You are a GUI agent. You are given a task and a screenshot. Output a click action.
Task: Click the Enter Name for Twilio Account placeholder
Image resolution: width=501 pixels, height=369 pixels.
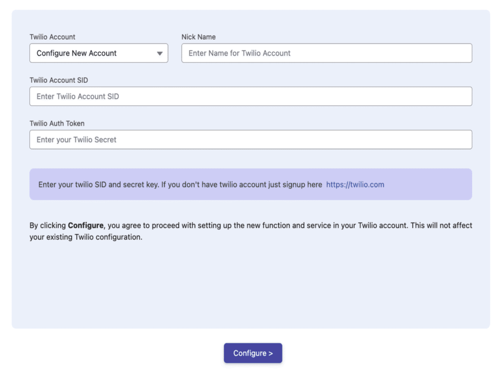239,53
